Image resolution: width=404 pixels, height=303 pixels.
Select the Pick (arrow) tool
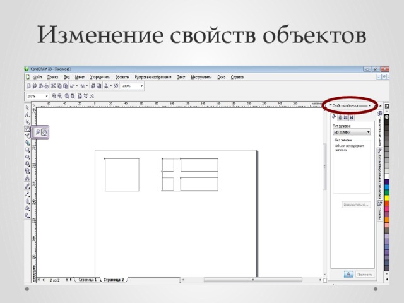27,108
